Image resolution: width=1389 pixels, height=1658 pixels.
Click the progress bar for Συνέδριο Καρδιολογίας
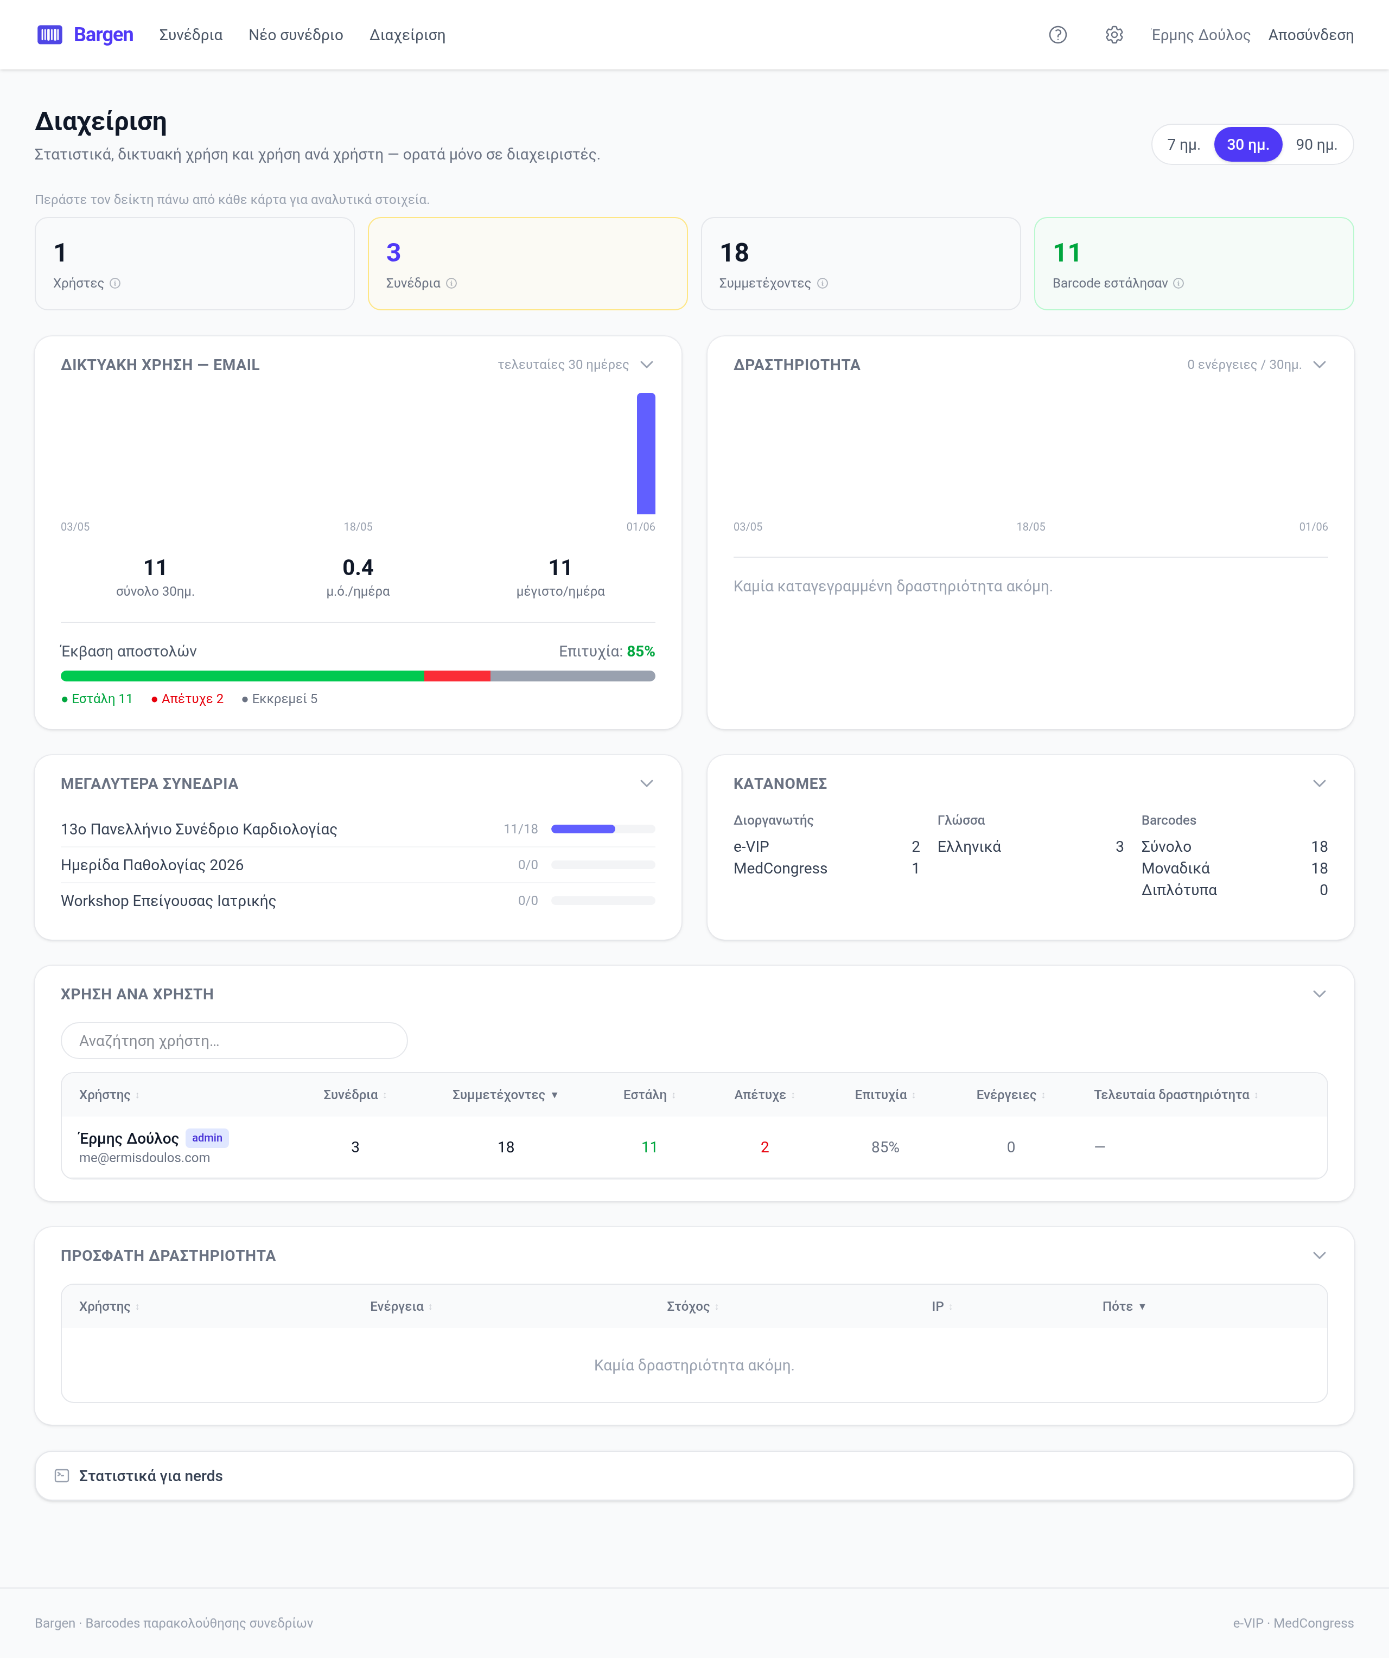tap(602, 829)
